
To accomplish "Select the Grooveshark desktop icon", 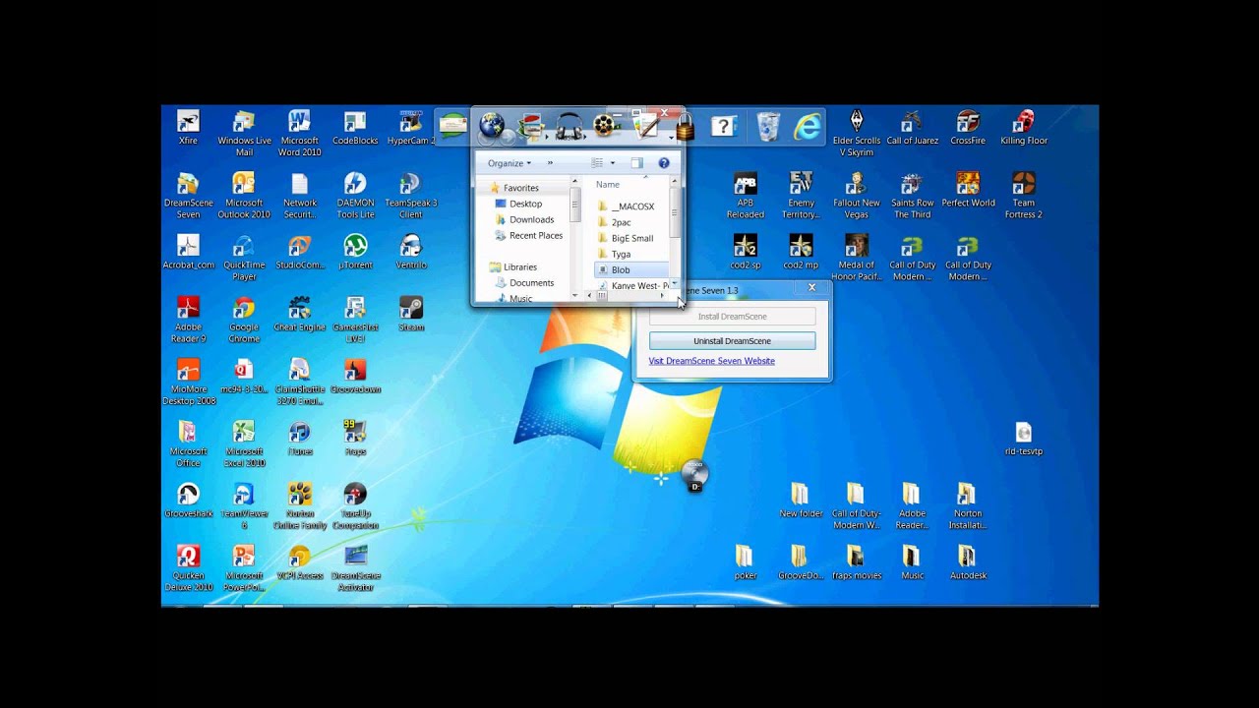I will [188, 501].
